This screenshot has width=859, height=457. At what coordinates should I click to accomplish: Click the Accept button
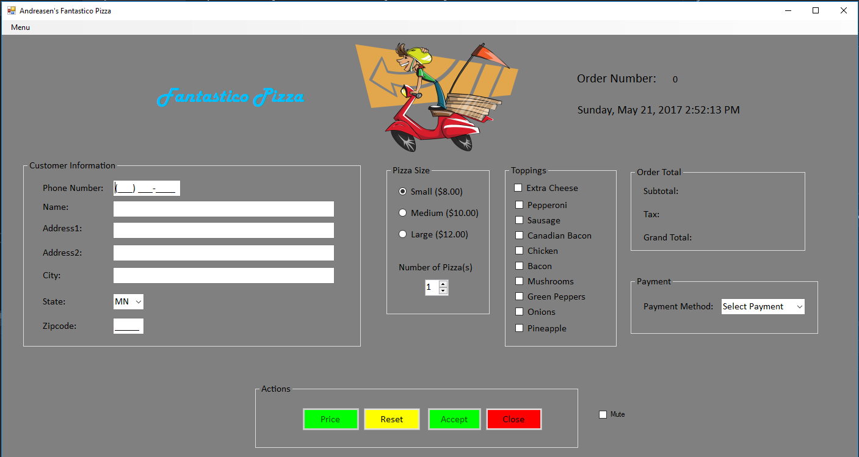(454, 419)
